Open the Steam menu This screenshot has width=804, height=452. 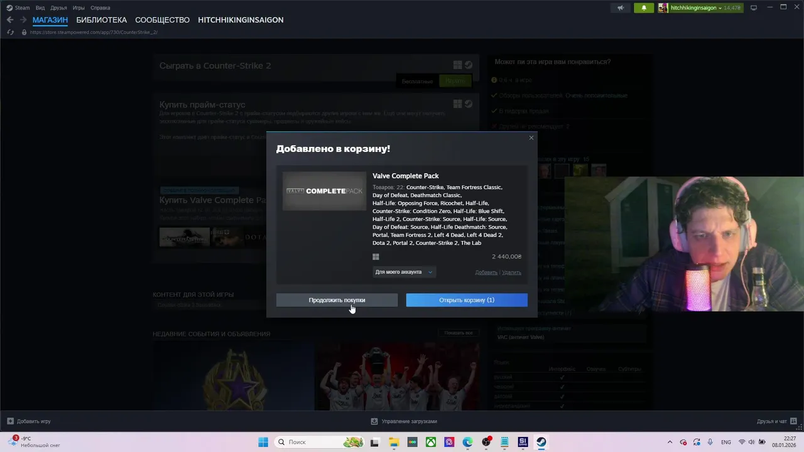coord(18,8)
